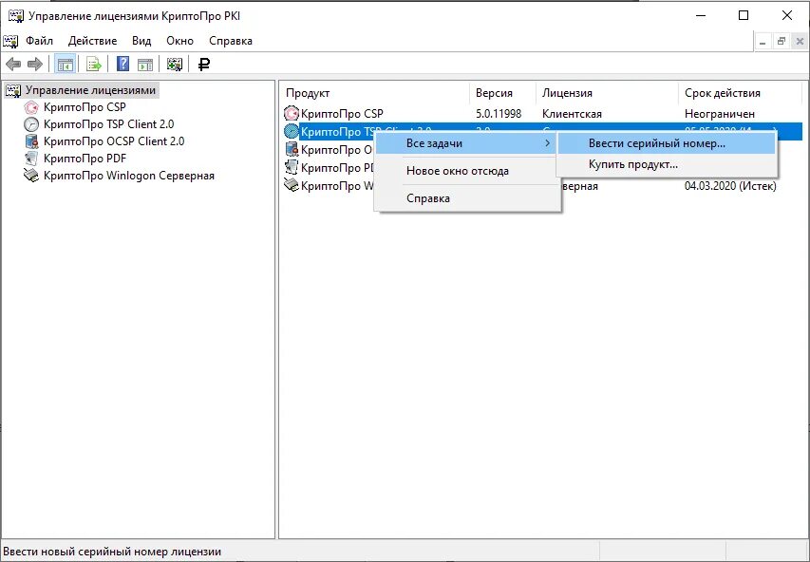
Task: Click the Winlogon Серверная icon in tree
Action: click(31, 176)
